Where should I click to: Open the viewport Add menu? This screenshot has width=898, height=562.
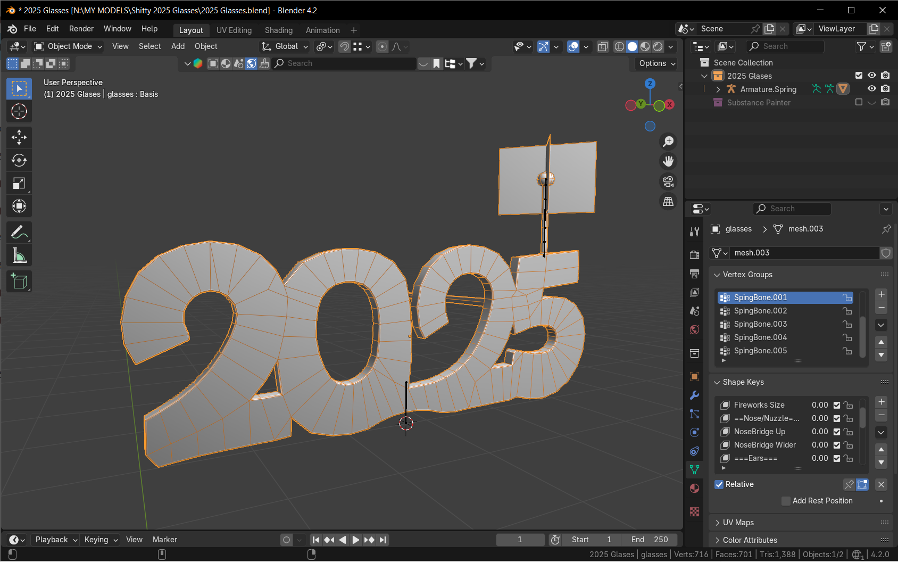pos(178,46)
